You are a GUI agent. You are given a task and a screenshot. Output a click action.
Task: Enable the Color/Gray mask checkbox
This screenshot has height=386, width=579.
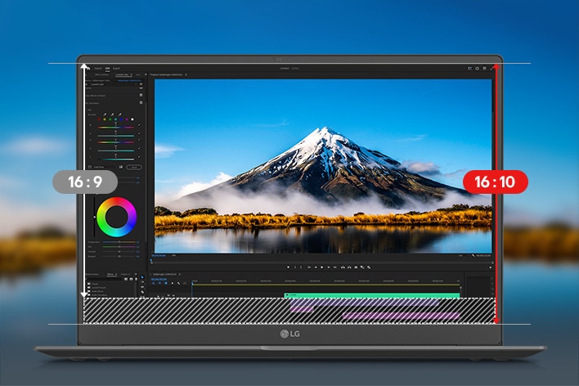click(x=90, y=167)
